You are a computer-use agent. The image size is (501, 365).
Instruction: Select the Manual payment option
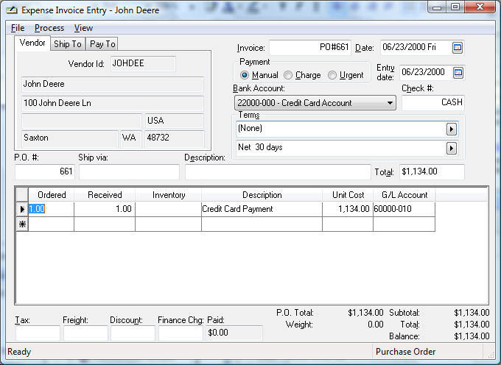click(x=245, y=75)
